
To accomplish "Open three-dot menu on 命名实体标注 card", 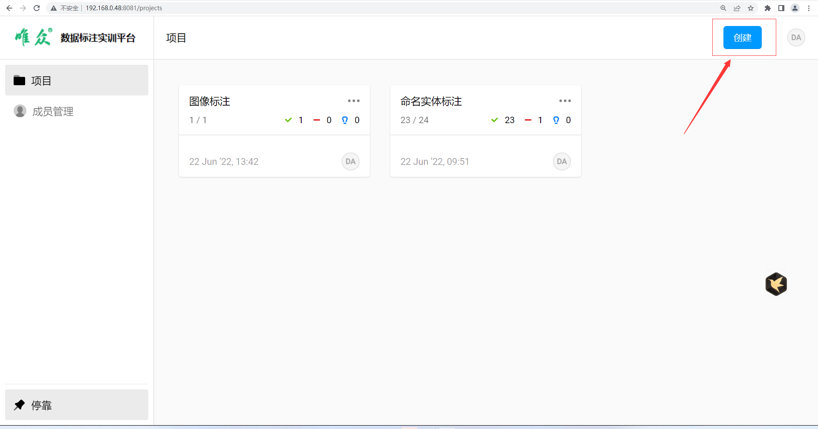I will [x=565, y=101].
